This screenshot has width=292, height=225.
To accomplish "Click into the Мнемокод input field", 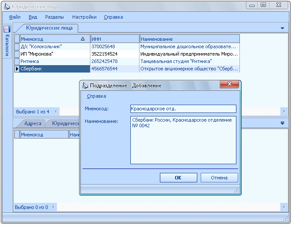I will pos(183,109).
